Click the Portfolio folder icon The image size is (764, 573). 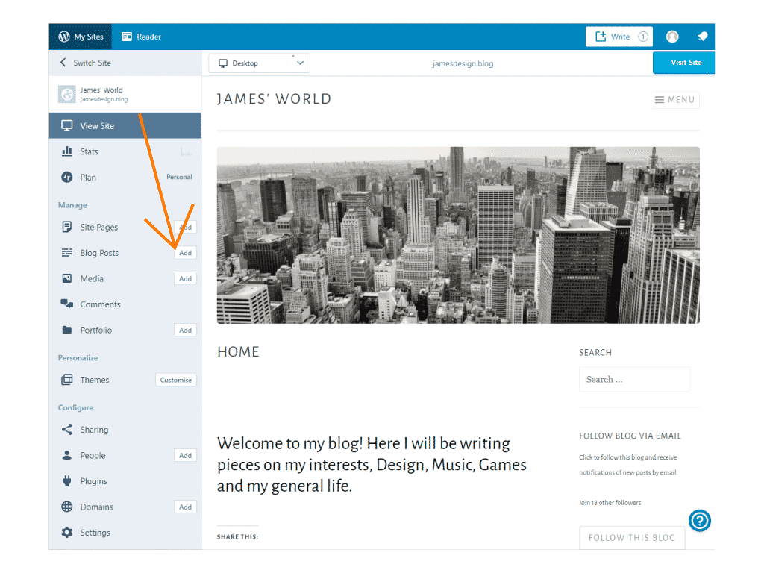66,330
